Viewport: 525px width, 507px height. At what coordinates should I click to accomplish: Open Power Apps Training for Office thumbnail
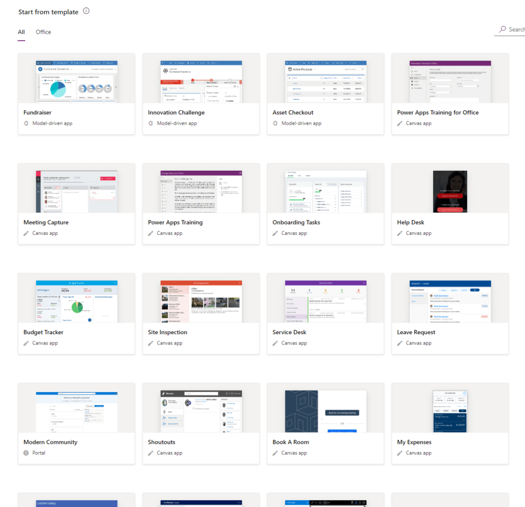point(450,82)
